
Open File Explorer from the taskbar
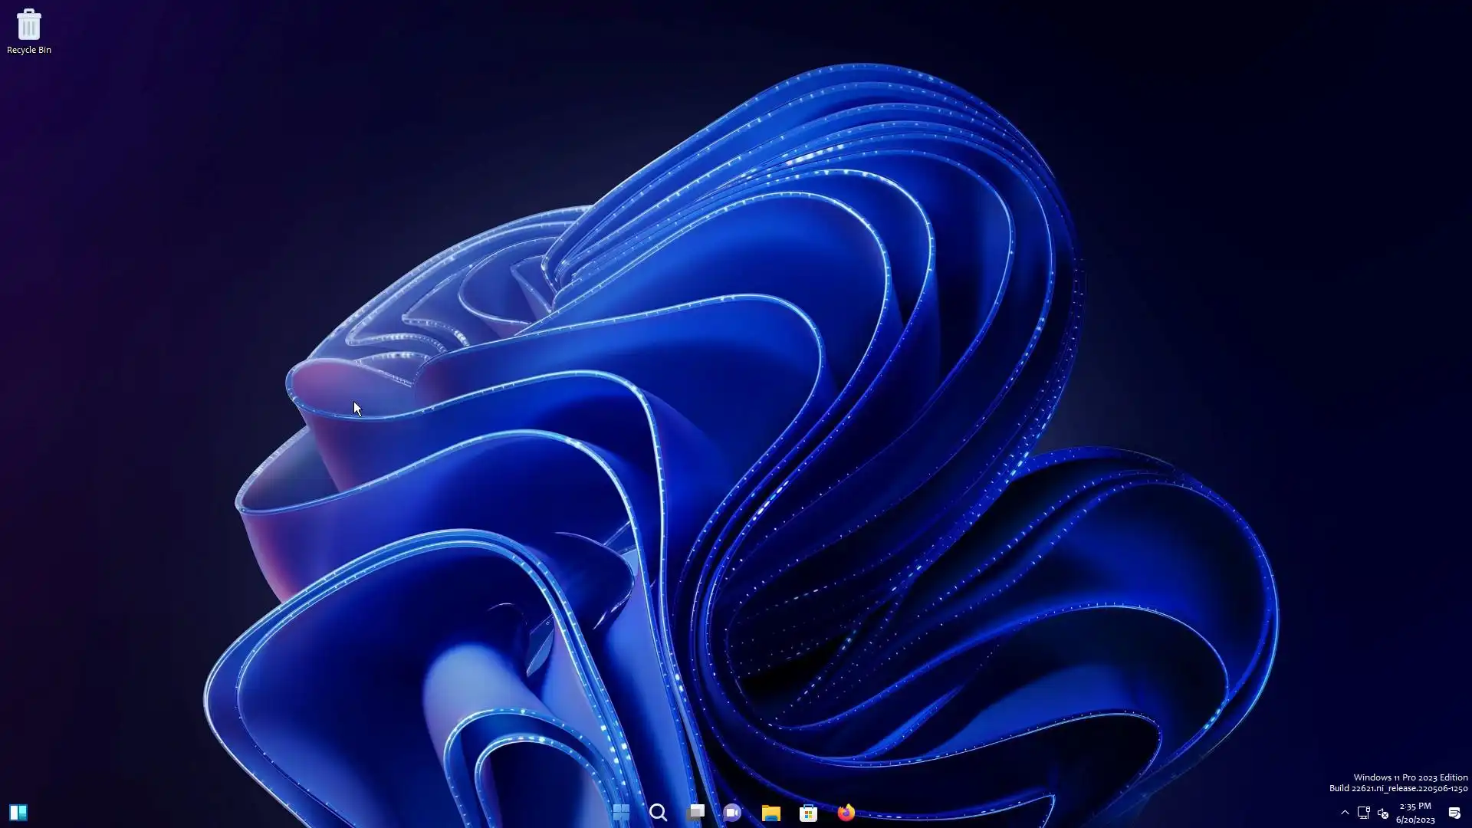(x=770, y=813)
